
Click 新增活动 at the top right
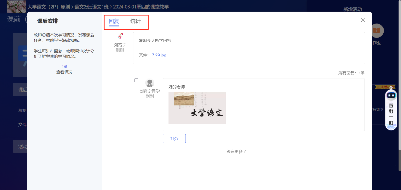(353, 9)
